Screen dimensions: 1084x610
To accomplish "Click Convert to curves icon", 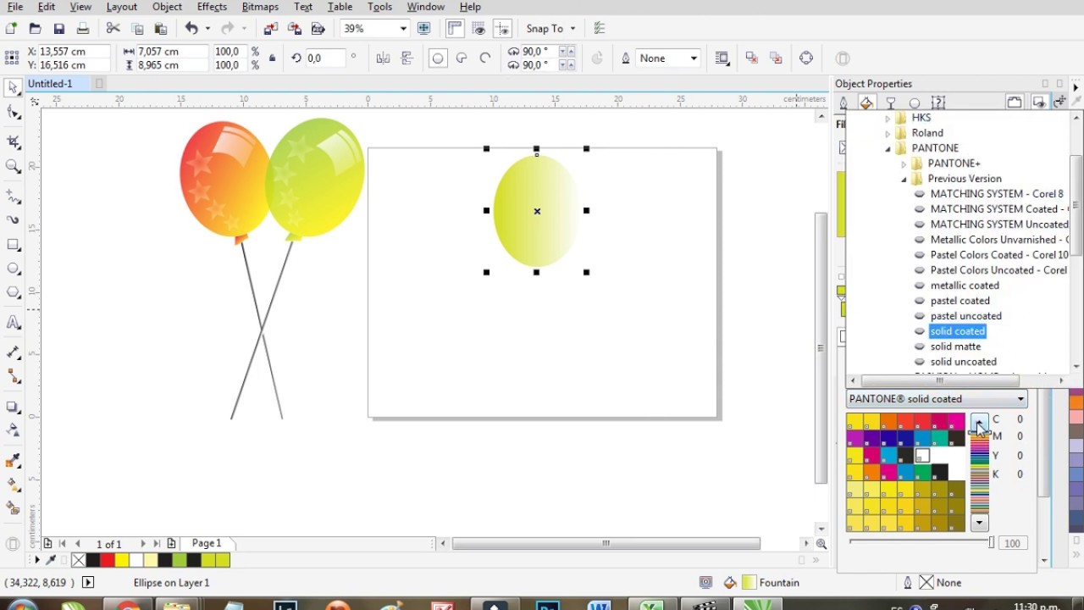I will 805,58.
